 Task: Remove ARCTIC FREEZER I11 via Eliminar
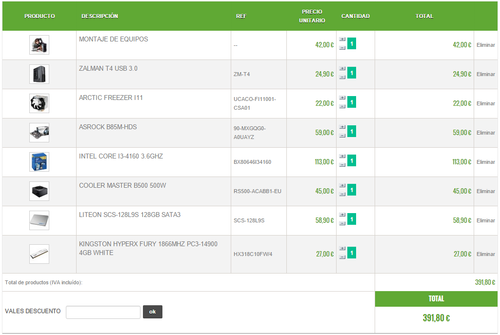click(x=486, y=103)
